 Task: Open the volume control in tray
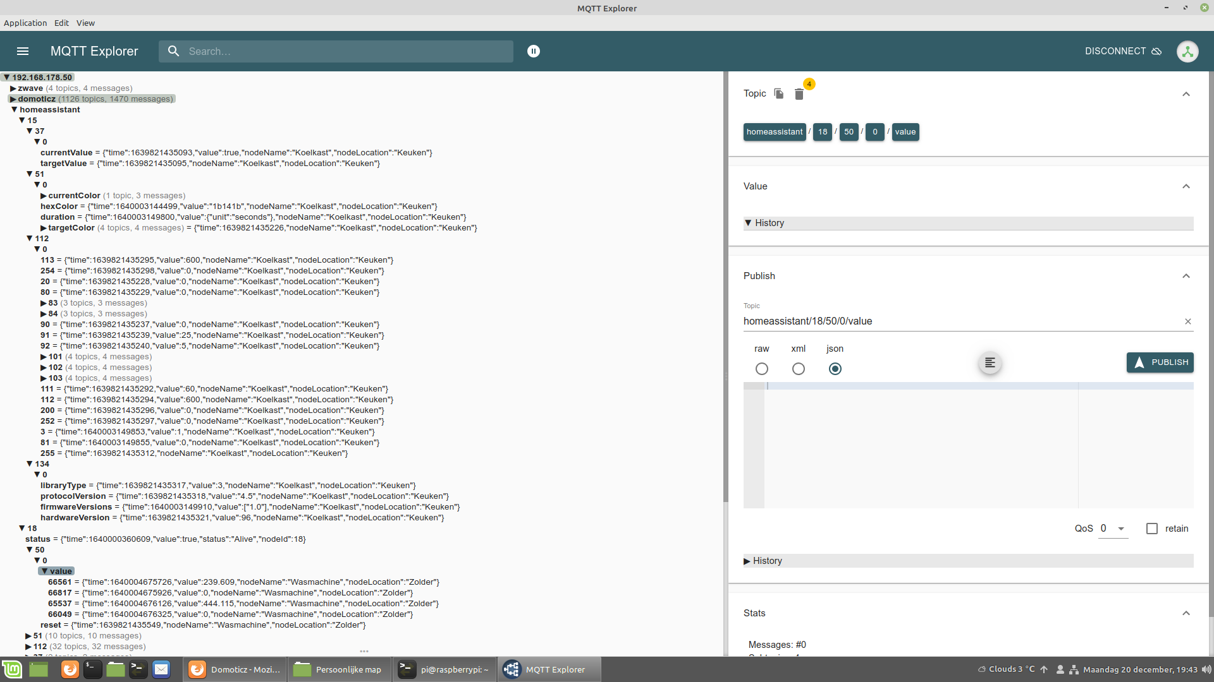[1206, 669]
